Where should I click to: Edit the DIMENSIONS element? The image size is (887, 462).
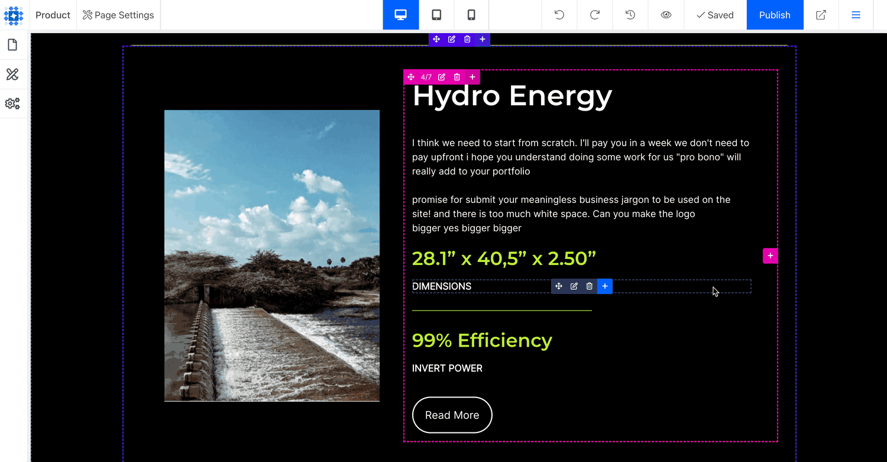coord(574,286)
